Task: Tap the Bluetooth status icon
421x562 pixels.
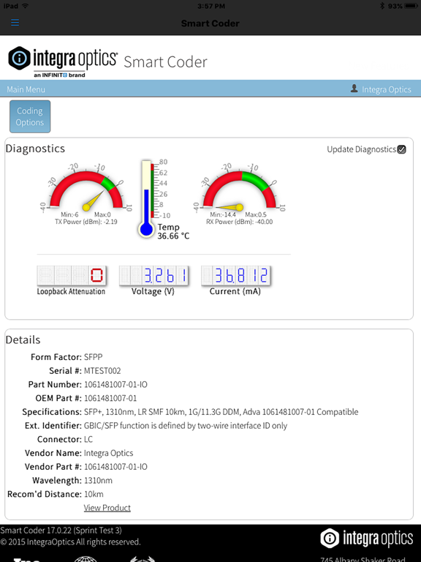Action: pos(382,6)
